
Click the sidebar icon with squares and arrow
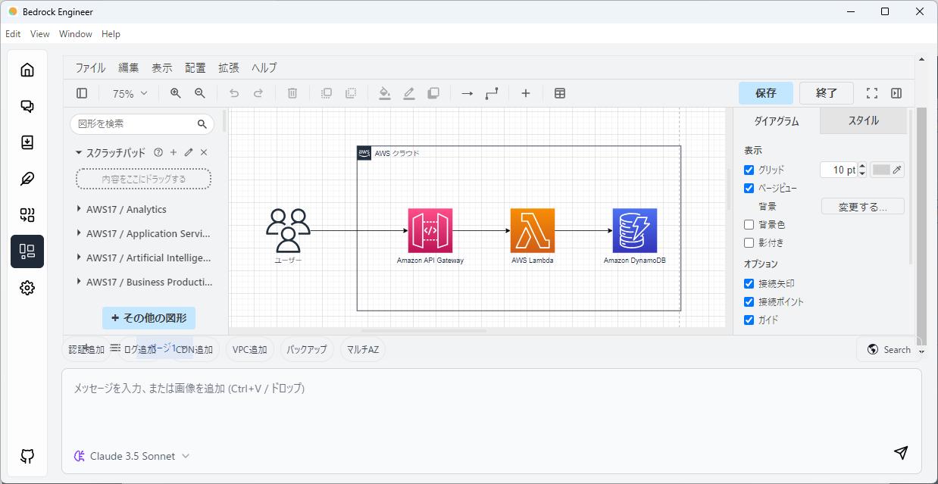27,215
